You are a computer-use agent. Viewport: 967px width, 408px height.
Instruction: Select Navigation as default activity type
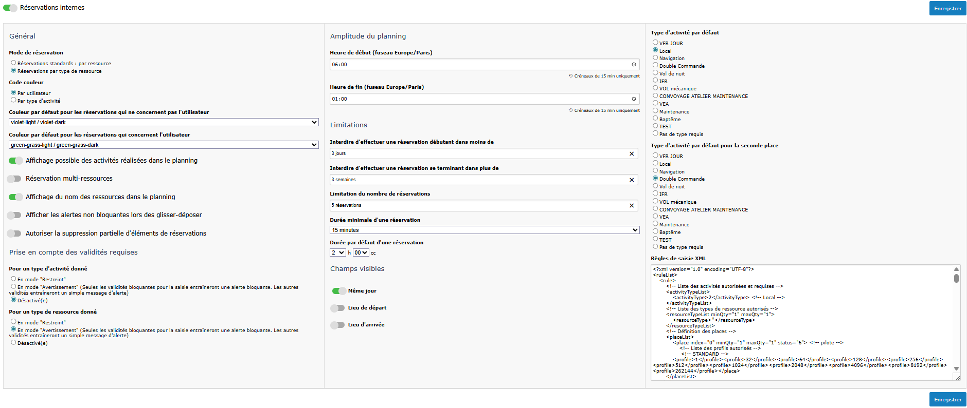[x=655, y=57]
